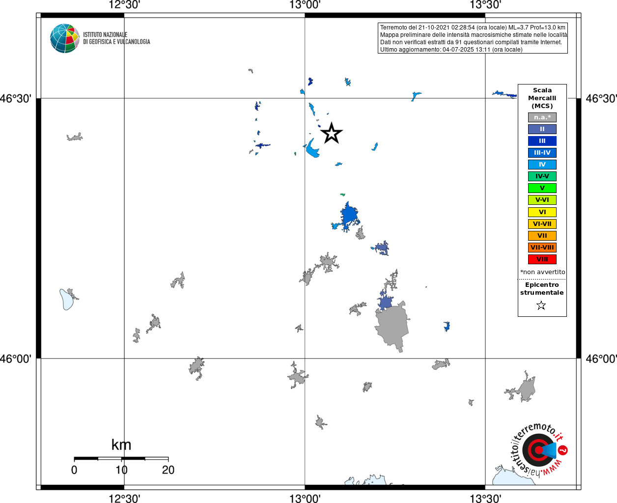Select the VI-VII legend swatch
Screen dimensions: 617x503
pyautogui.click(x=542, y=224)
